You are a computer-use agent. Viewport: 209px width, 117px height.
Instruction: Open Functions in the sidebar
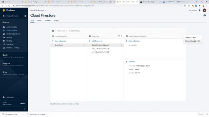10,44
